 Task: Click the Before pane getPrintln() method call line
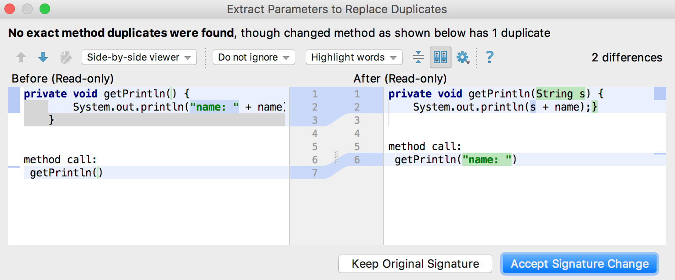66,173
